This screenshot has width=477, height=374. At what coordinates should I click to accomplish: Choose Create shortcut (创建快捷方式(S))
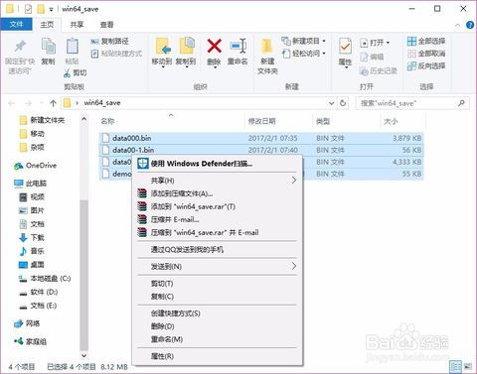pos(218,313)
